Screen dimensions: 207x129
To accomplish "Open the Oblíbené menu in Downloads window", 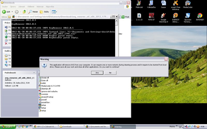I will click(x=31, y=7).
